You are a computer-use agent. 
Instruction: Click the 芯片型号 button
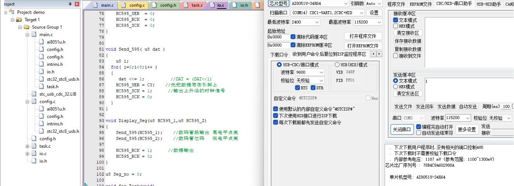[x=278, y=3]
